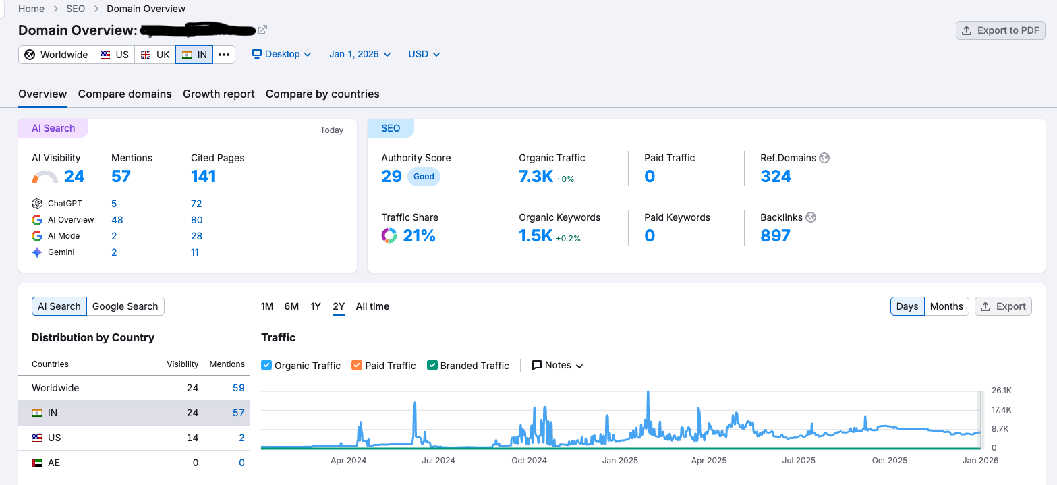Click ChatGPT cited pages count 72
Image resolution: width=1057 pixels, height=485 pixels.
(196, 204)
